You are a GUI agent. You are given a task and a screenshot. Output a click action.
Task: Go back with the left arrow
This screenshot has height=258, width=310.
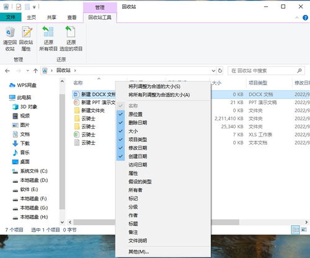(7, 71)
